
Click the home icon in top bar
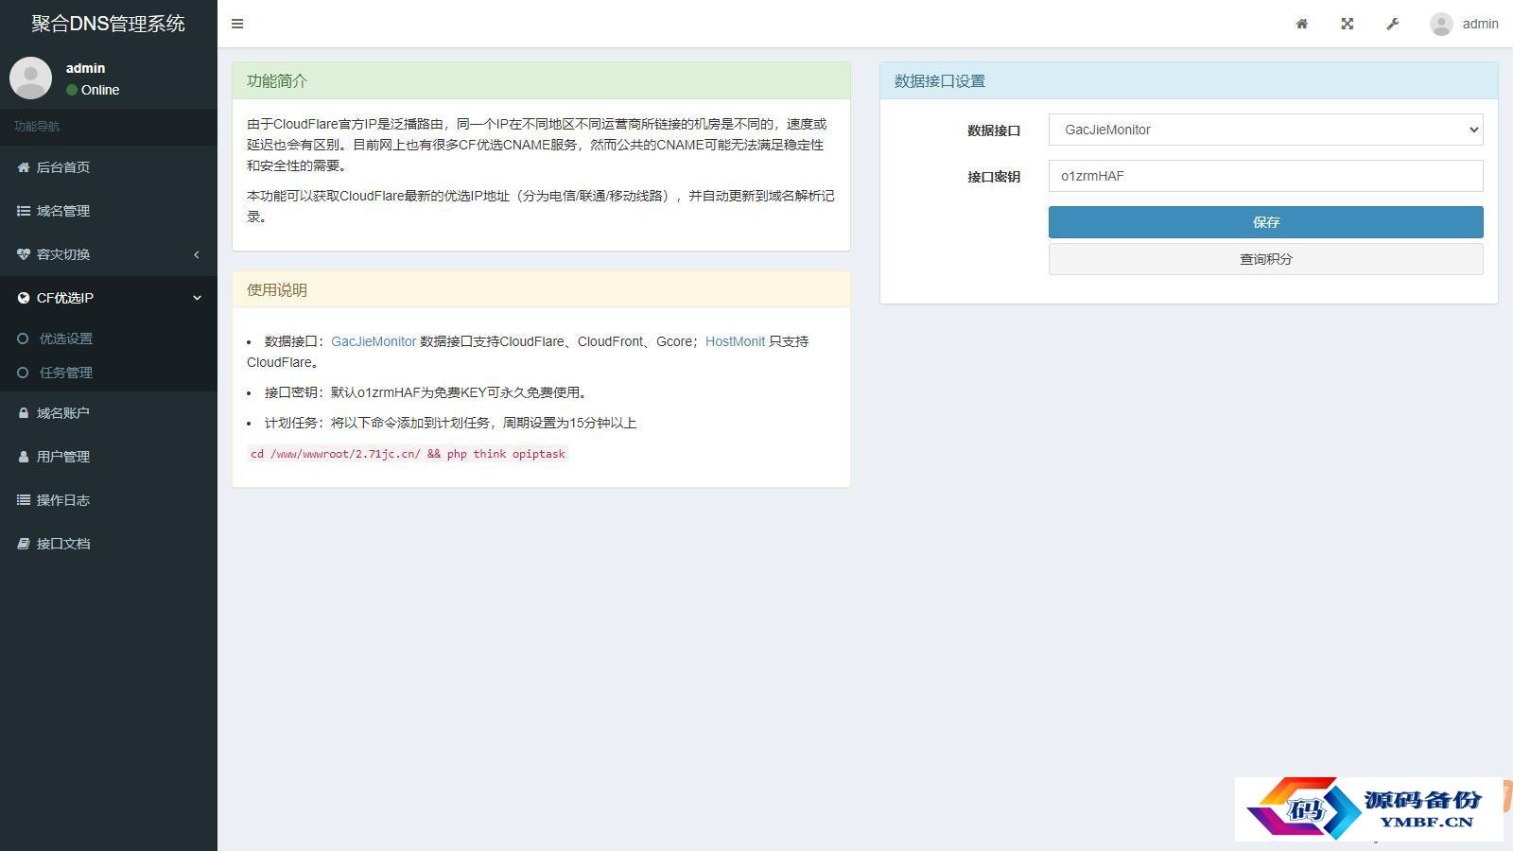1302,24
